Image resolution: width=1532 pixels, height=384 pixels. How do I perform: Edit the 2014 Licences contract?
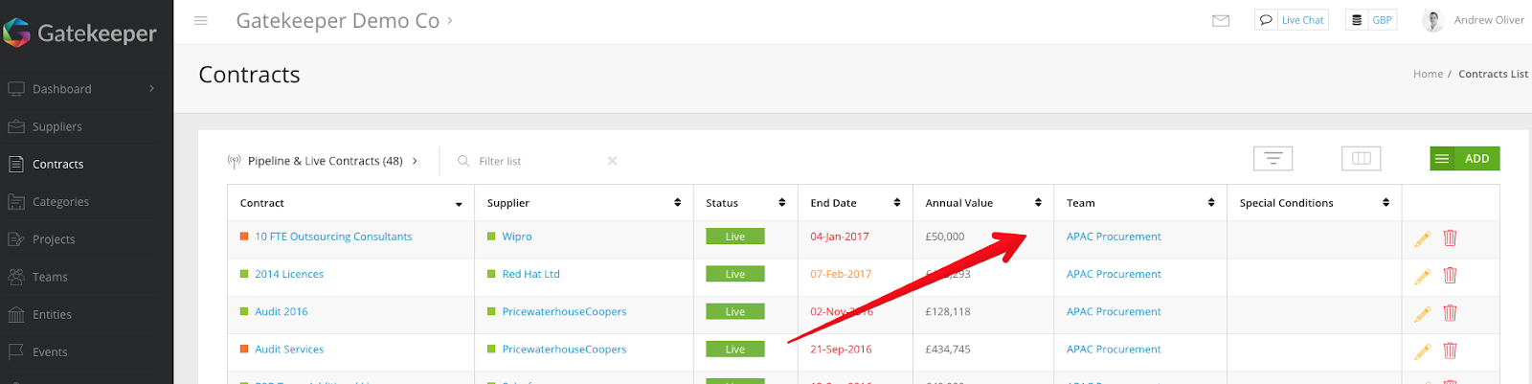(x=1423, y=276)
